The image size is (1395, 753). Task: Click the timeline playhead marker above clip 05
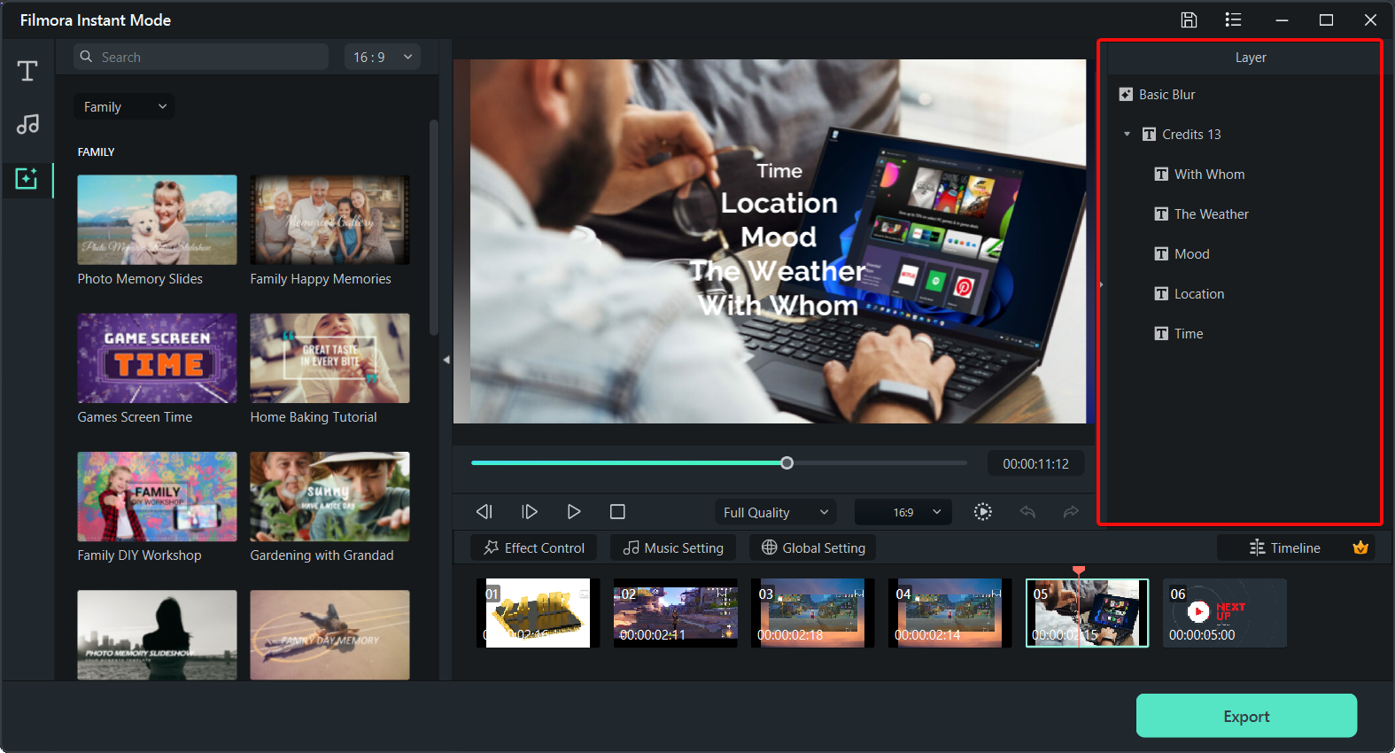tap(1078, 571)
